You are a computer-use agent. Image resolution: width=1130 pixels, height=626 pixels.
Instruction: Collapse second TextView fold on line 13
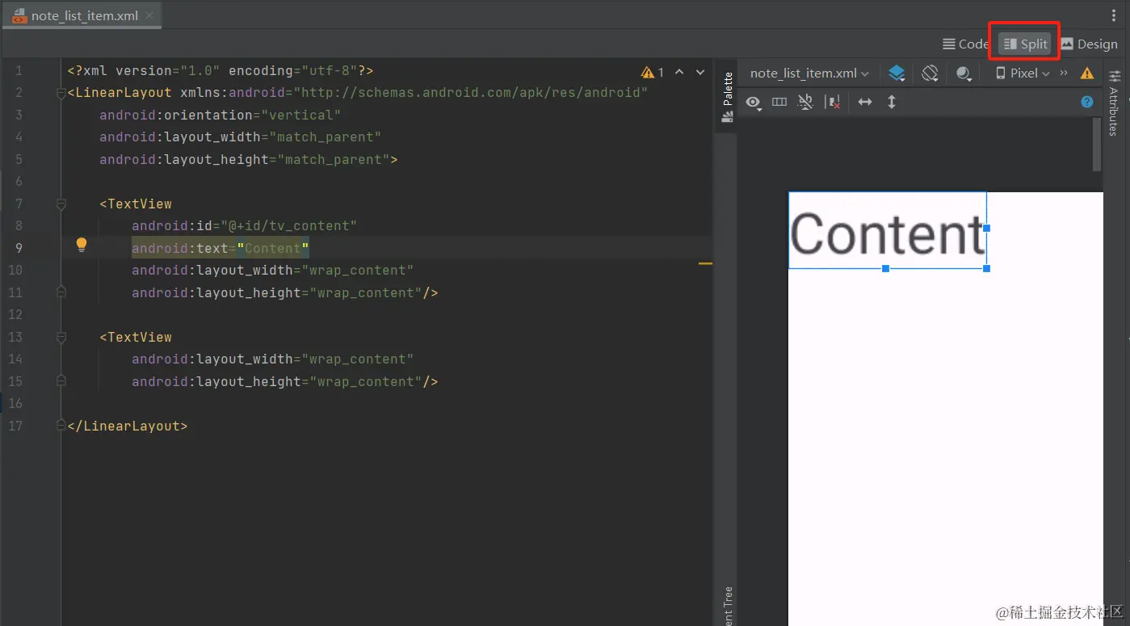[61, 338]
